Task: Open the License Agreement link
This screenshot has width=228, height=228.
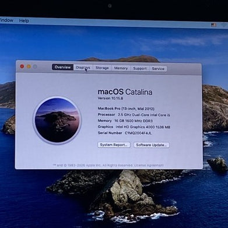Action: tap(149, 166)
